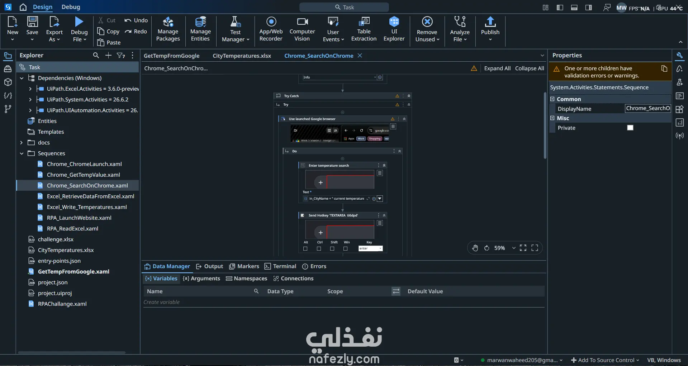
Task: Select the pan hand tool in designer
Action: point(475,248)
